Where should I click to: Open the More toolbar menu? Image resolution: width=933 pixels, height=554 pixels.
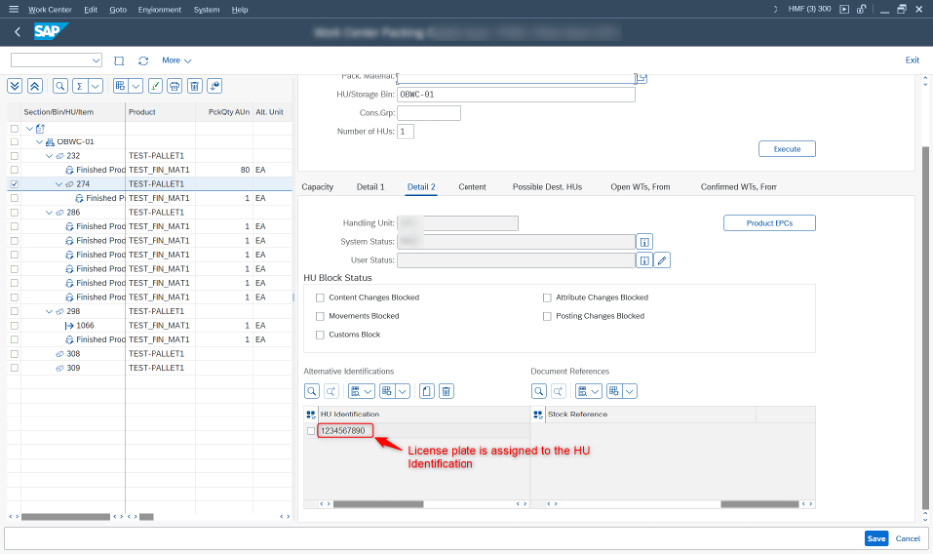(176, 60)
